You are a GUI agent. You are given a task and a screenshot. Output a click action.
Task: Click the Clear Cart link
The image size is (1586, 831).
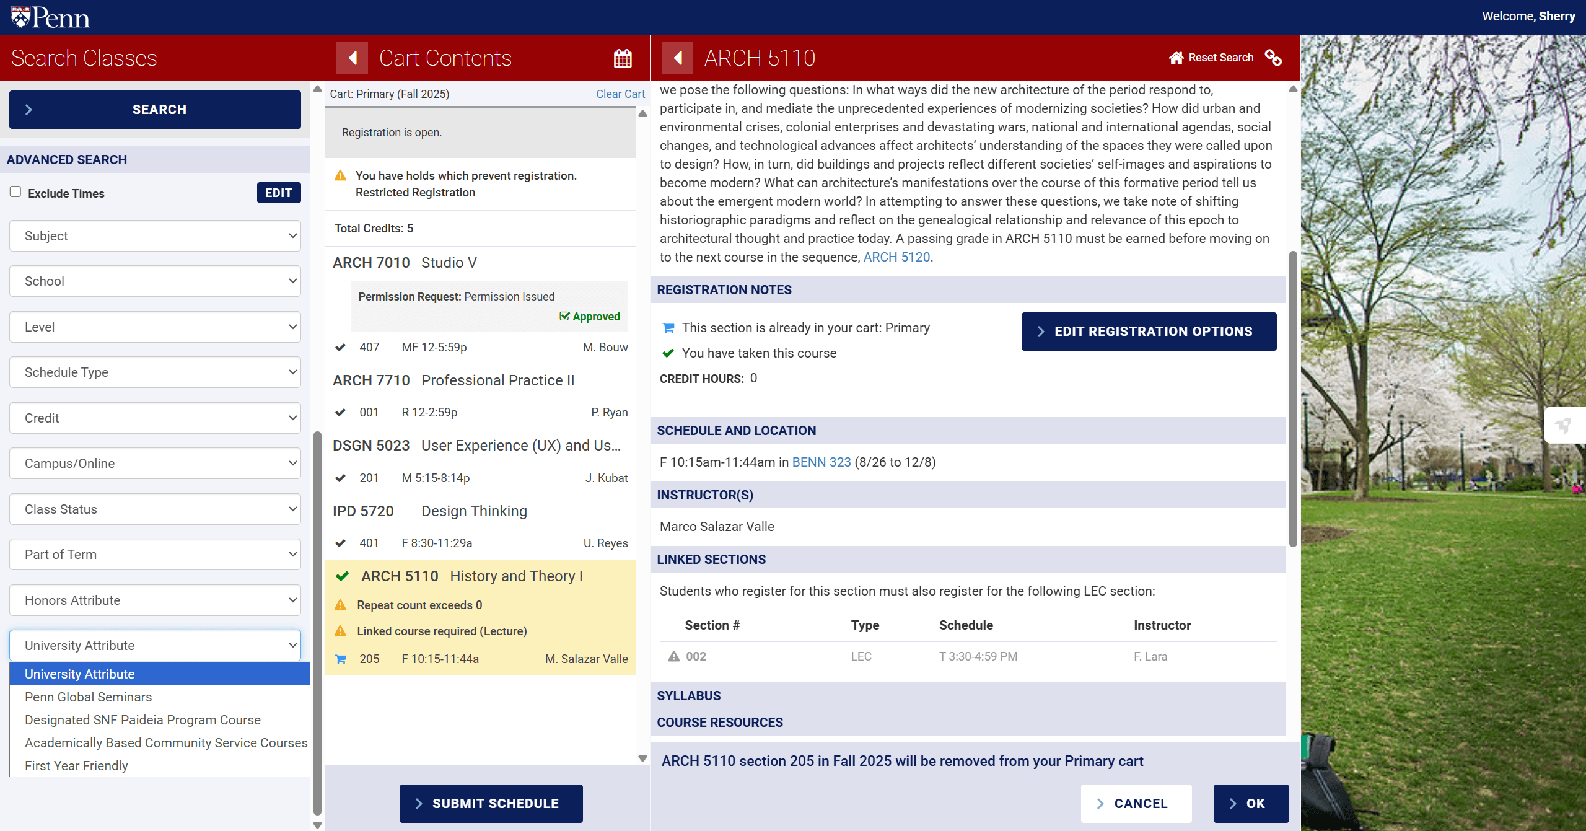(620, 94)
